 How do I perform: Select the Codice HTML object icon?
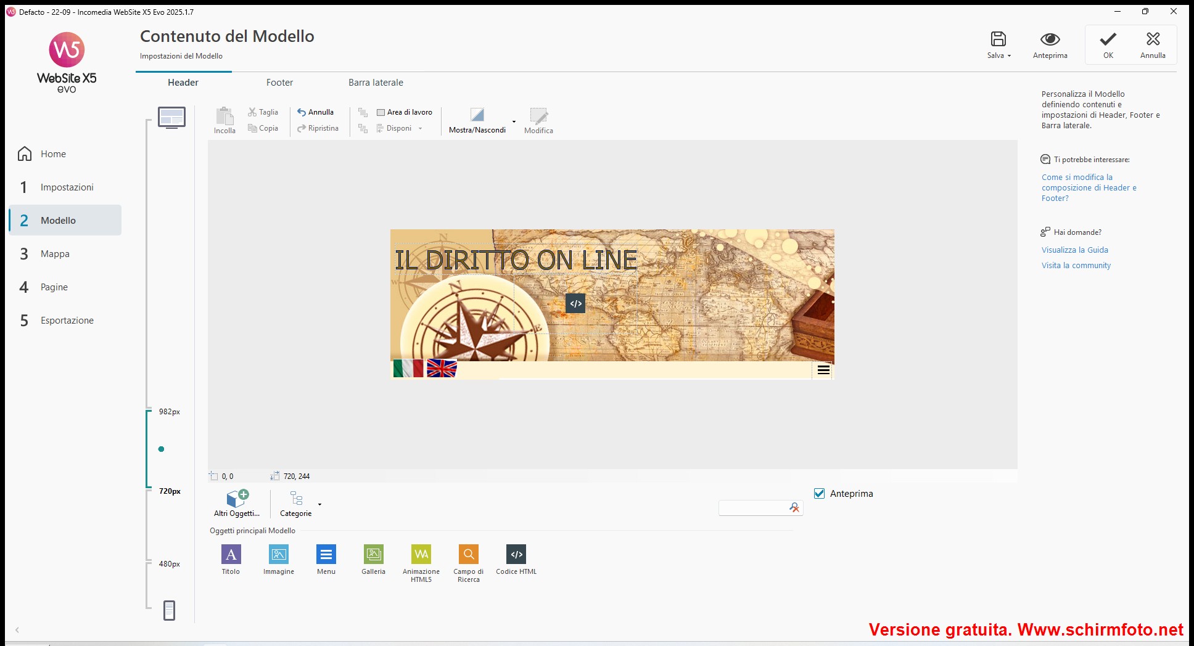click(x=516, y=554)
